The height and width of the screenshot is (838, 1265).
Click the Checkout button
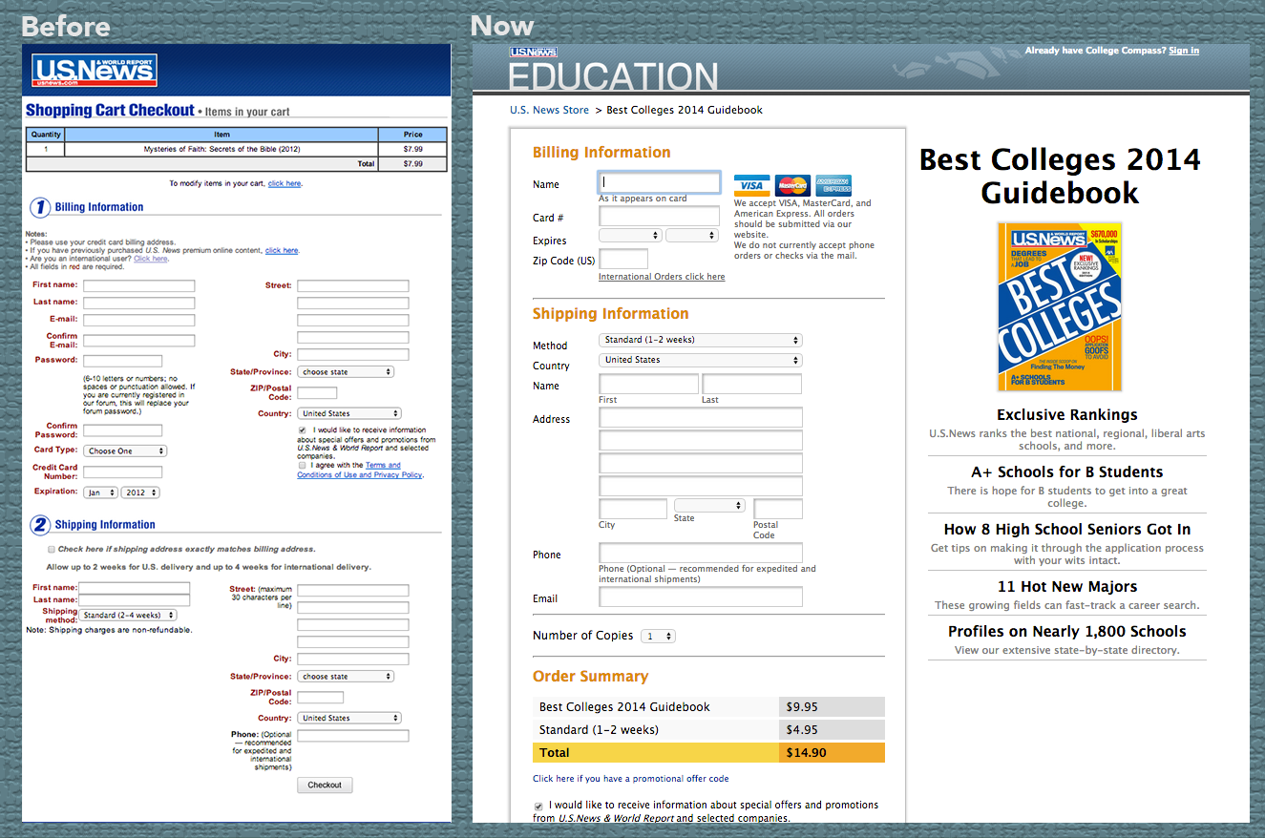(x=325, y=785)
